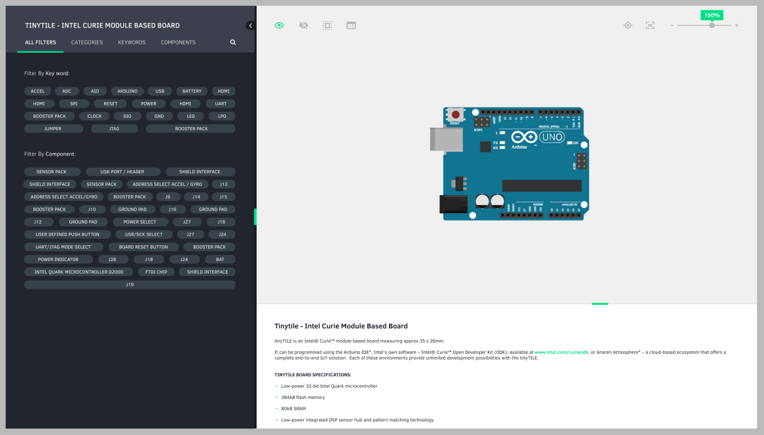Toggle the AIO keyword filter
This screenshot has height=435, width=764.
tap(95, 91)
